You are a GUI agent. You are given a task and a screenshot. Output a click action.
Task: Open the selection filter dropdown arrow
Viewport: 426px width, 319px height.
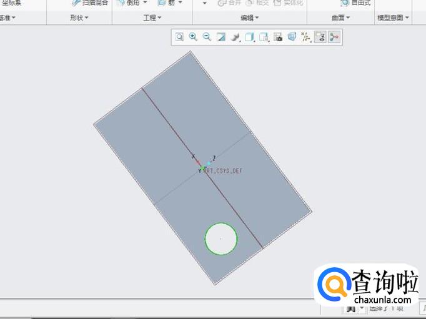pyautogui.click(x=362, y=308)
